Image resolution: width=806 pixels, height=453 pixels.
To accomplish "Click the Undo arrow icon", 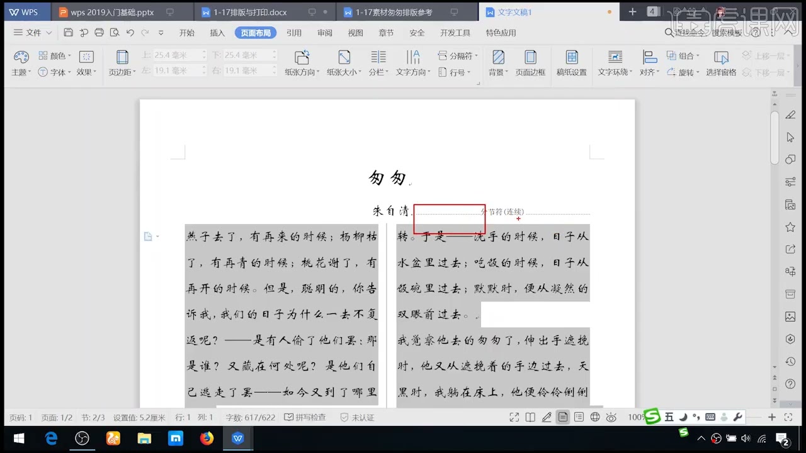I will [x=130, y=33].
